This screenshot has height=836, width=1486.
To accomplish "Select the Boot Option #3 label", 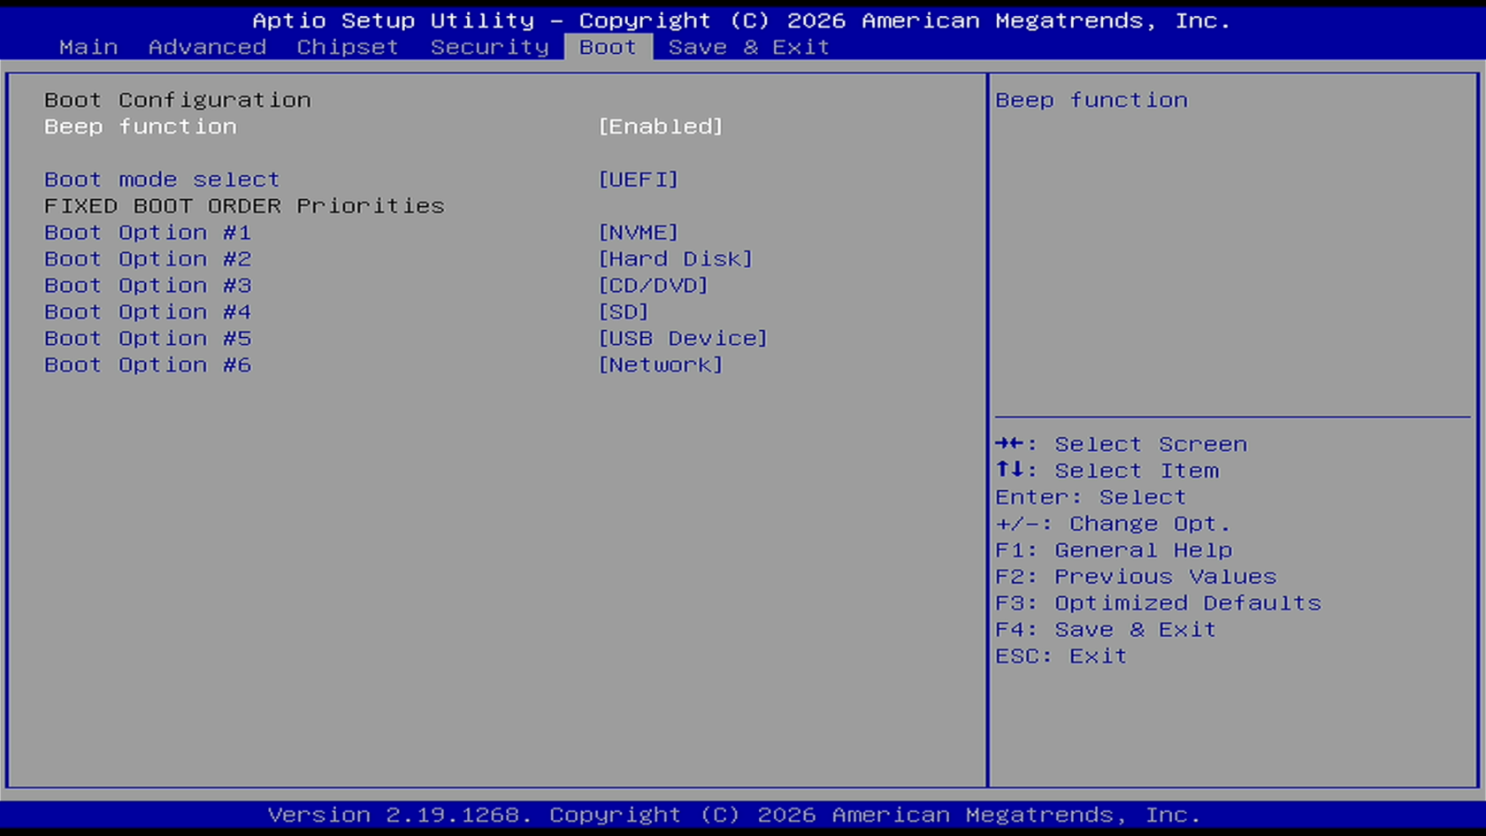I will (x=148, y=286).
